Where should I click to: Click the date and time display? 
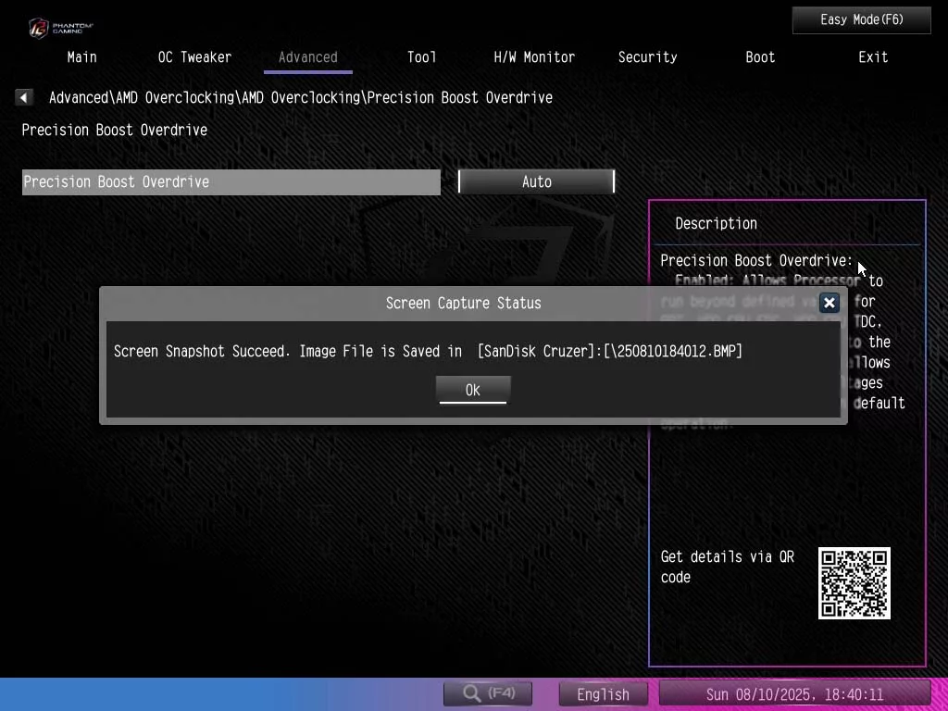click(x=794, y=694)
